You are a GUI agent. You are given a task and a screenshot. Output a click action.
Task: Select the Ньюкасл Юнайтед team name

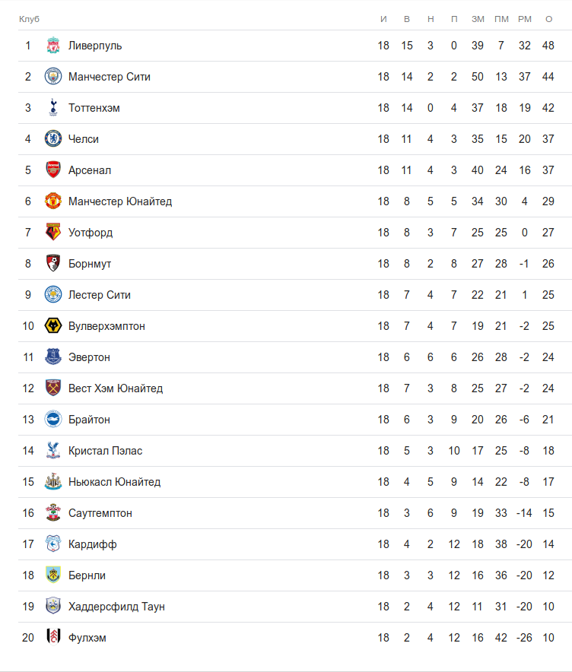[114, 482]
